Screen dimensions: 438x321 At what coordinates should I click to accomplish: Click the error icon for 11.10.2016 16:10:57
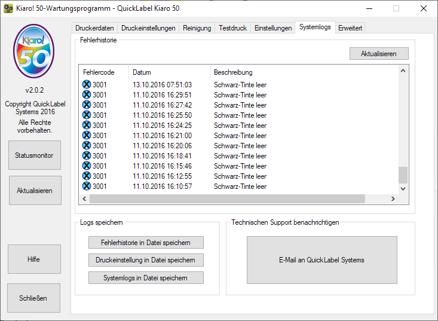(x=87, y=186)
